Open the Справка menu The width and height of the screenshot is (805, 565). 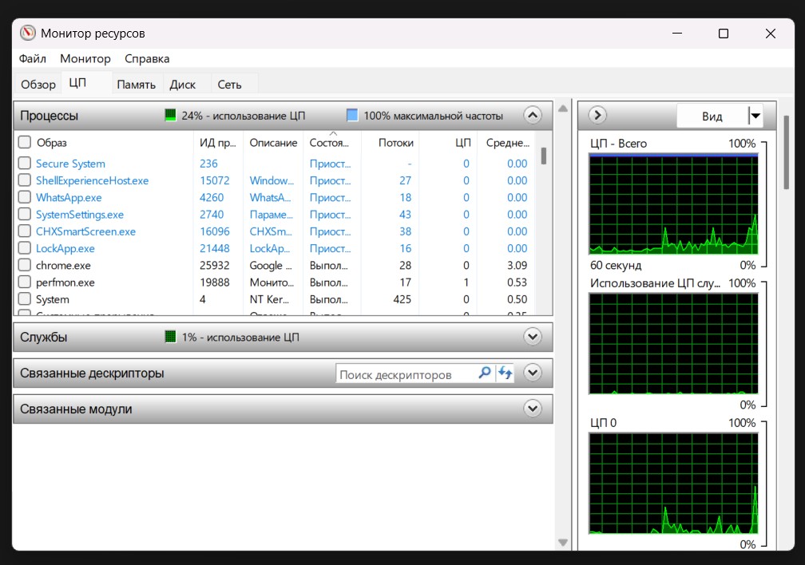pos(147,58)
